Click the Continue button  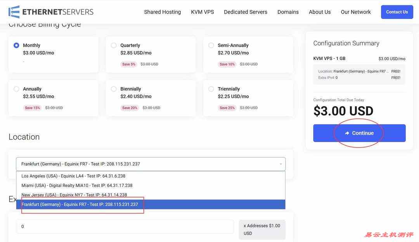coord(359,133)
